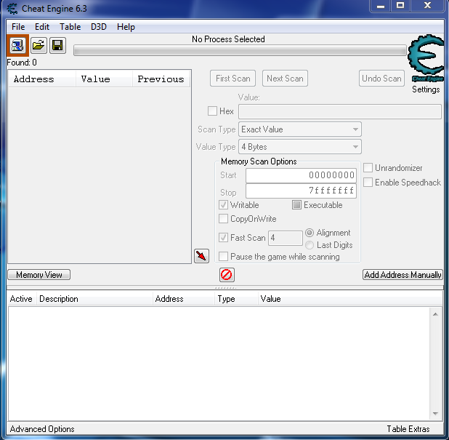Maximize the Cheat Engine window
This screenshot has height=440, width=449.
pos(400,6)
